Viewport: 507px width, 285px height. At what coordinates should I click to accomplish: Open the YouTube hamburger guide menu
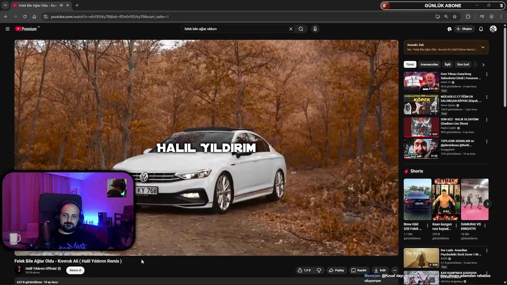tap(7, 29)
